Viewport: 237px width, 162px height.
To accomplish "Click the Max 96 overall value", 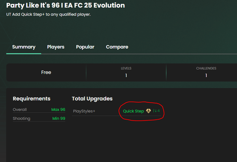I will pos(58,109).
